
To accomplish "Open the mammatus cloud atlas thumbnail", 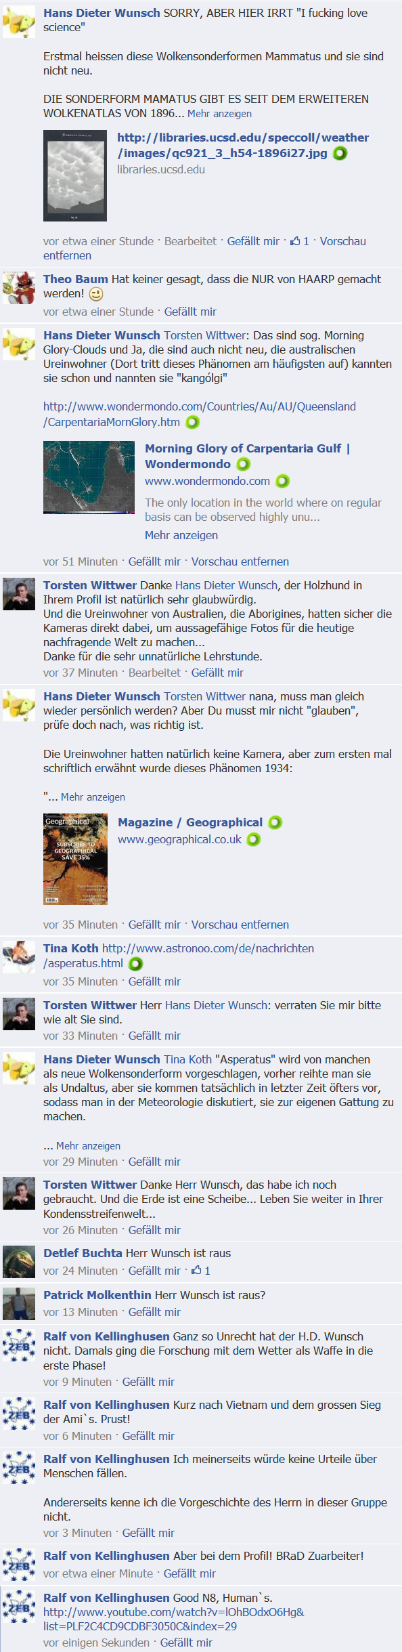I will click(75, 175).
